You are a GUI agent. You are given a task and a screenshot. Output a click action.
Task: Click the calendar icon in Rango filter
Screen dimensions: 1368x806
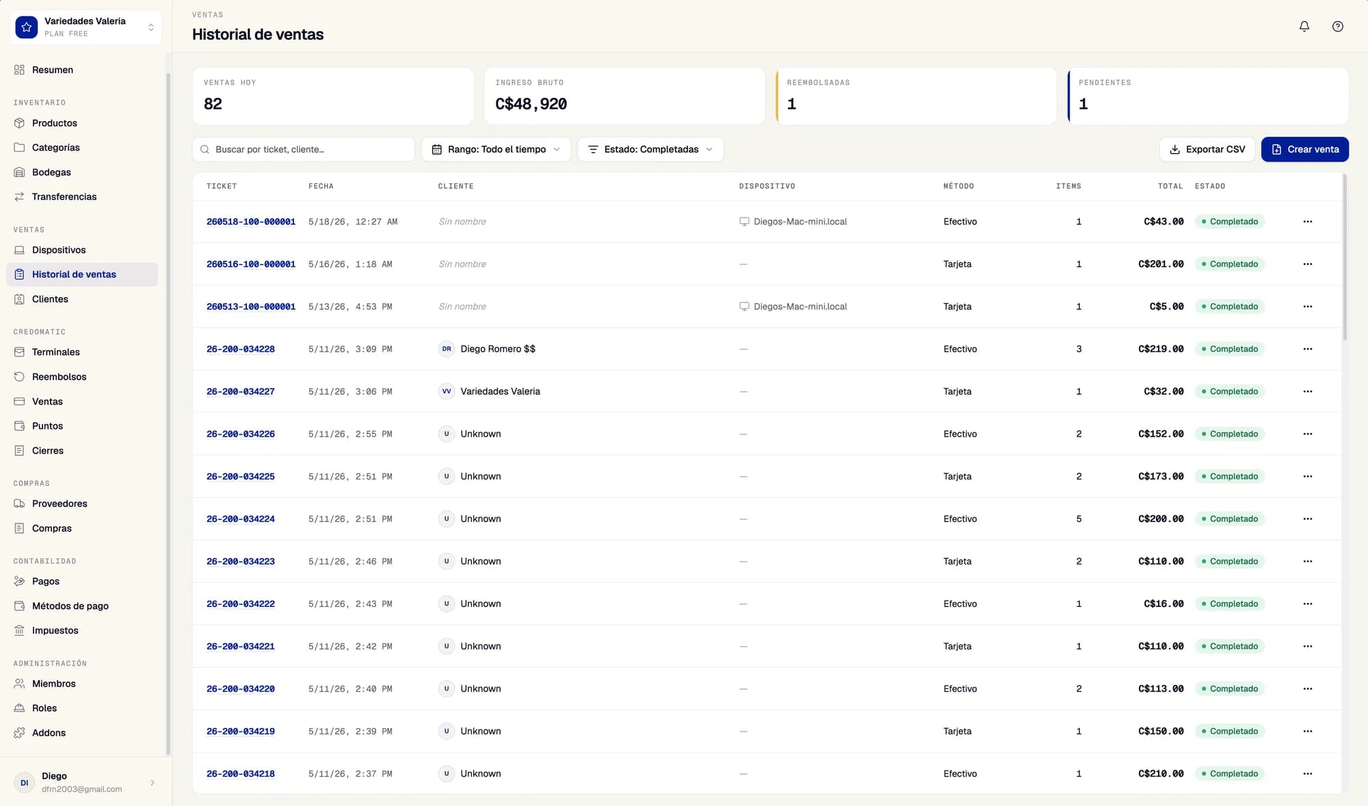[436, 149]
